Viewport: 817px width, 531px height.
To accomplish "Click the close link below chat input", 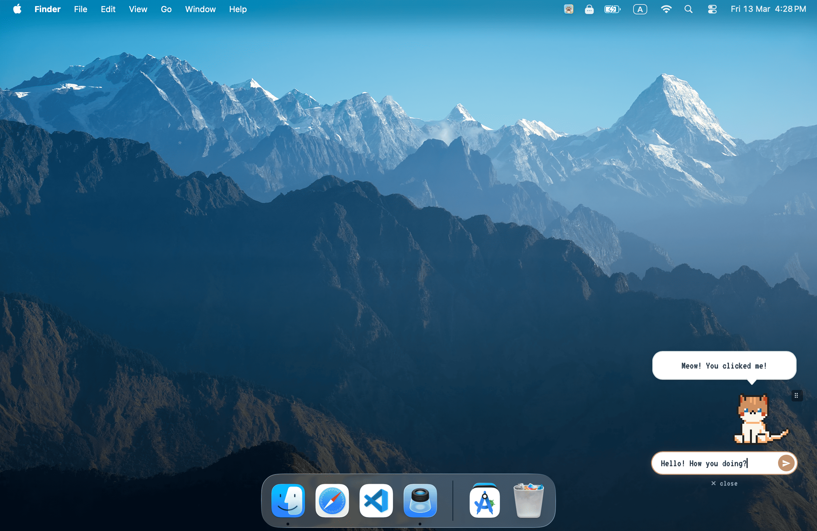I will (x=724, y=483).
